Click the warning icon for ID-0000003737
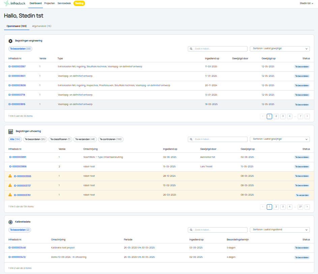This screenshot has width=318, height=274. pos(10,185)
